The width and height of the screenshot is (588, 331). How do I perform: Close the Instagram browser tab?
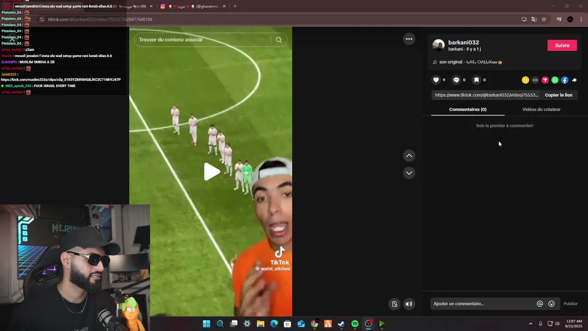coord(224,6)
